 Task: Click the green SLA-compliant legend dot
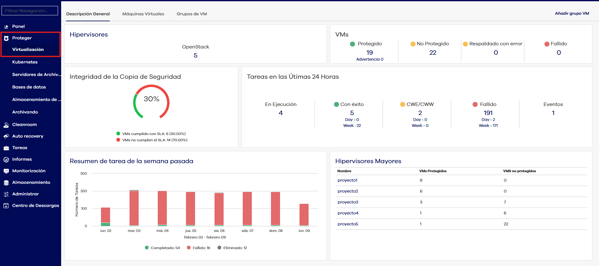pos(118,133)
